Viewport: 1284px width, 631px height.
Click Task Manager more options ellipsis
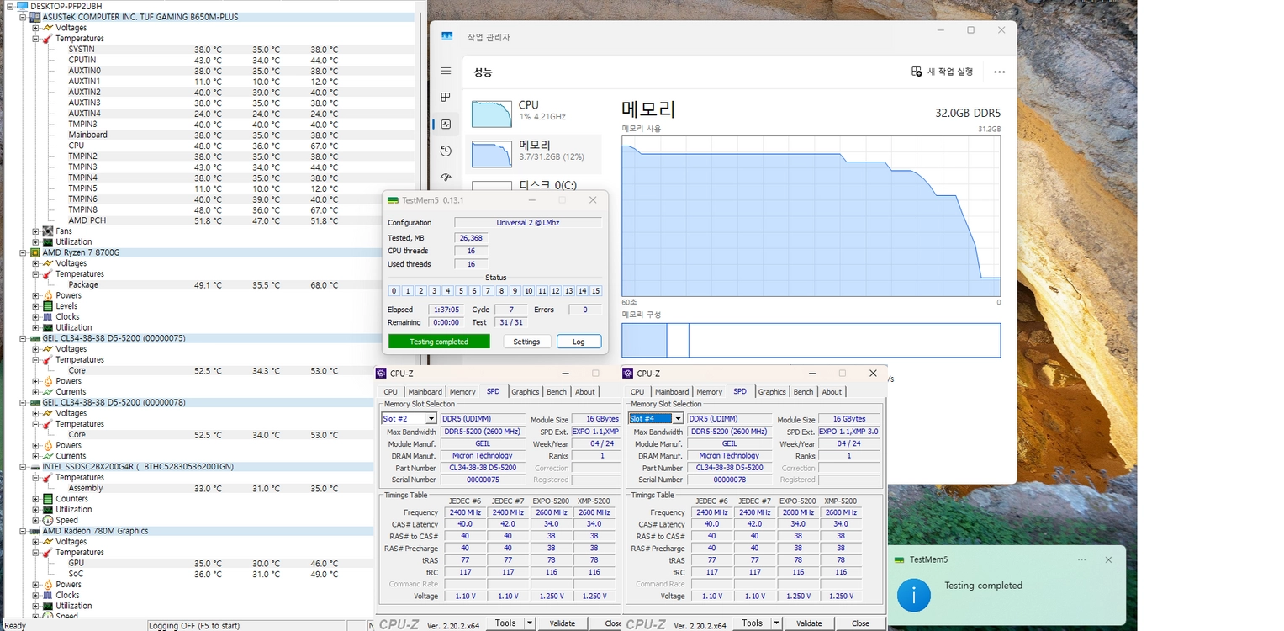[999, 72]
